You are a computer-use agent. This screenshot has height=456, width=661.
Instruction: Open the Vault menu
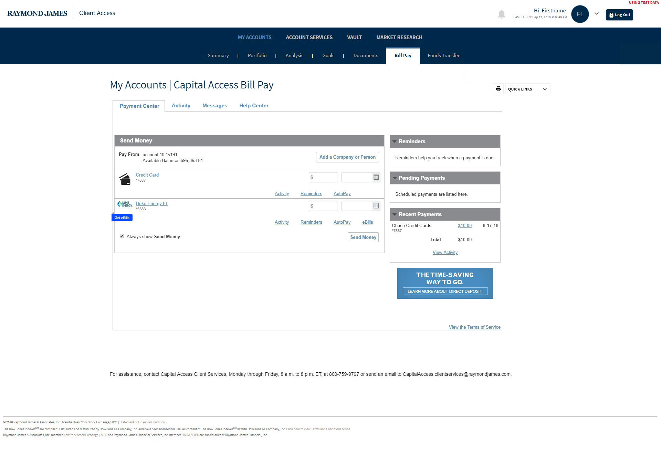tap(354, 37)
